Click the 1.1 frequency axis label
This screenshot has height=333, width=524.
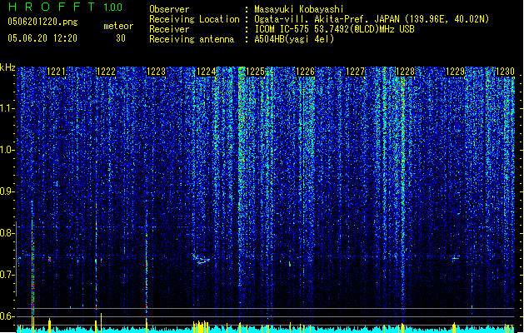point(7,108)
